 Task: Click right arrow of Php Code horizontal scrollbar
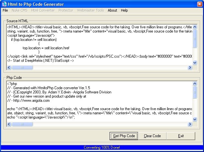pos(190,124)
